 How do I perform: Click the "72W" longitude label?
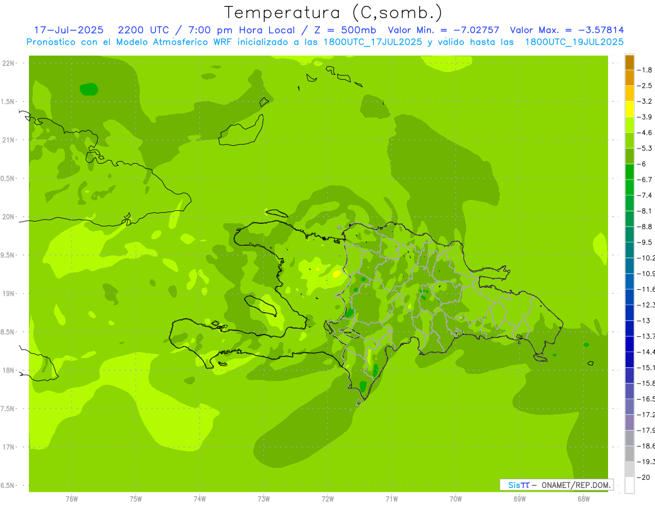coord(327,499)
